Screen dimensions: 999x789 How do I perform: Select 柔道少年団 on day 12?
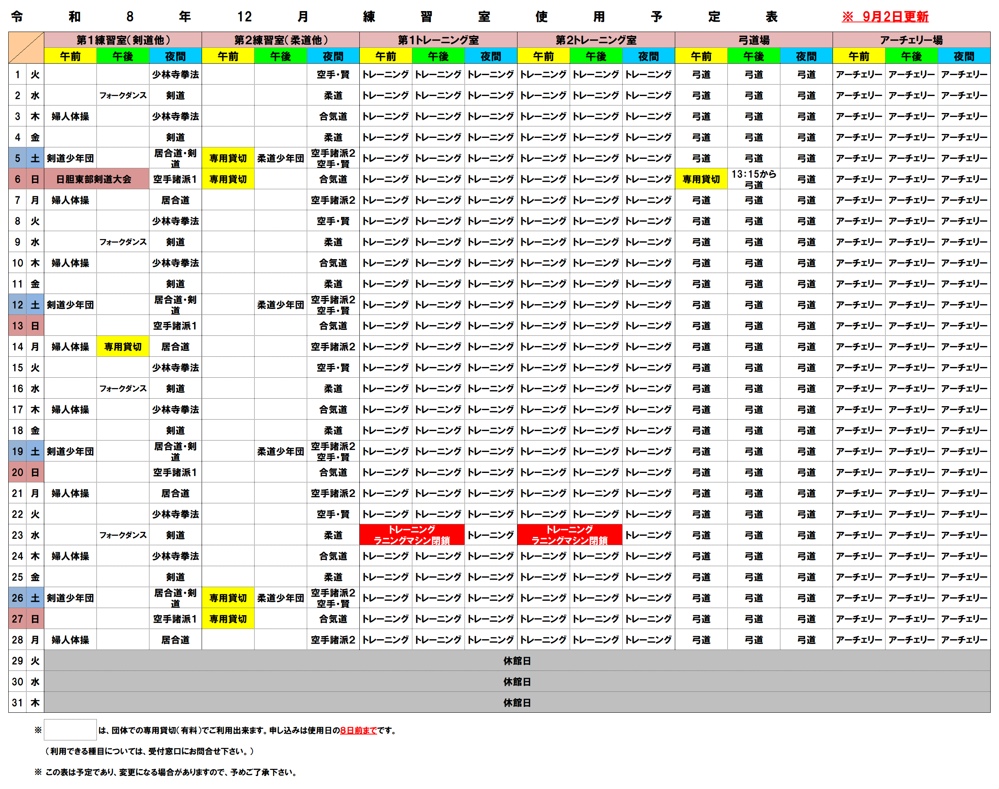(281, 305)
